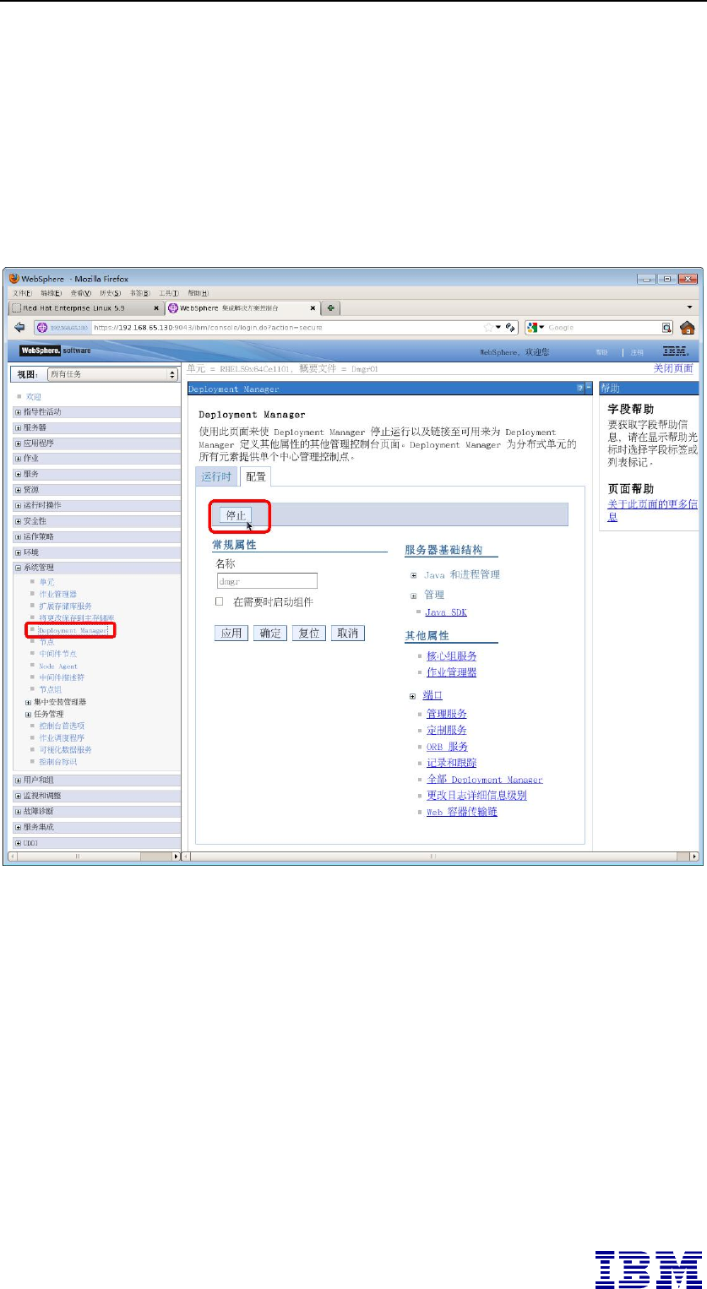
Task: Minimize the Deployment Manager portlet via its minus icon
Action: pos(589,388)
